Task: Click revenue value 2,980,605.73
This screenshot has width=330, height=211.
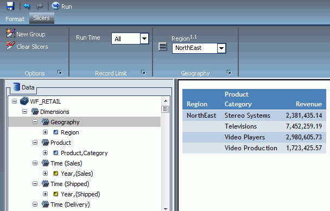Action: pos(304,137)
